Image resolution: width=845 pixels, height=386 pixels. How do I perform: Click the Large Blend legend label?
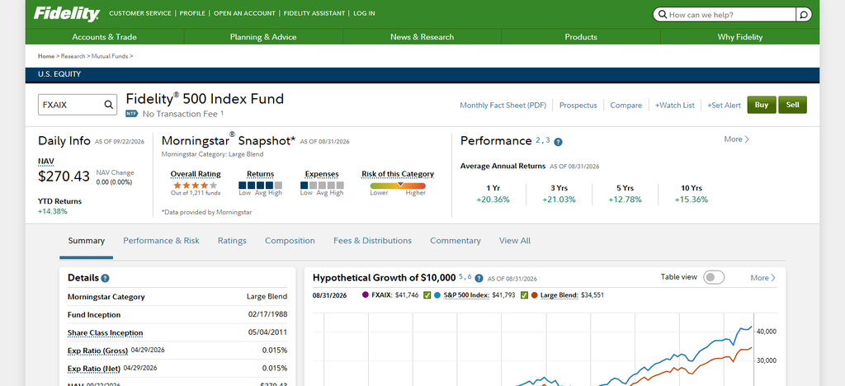coord(559,295)
